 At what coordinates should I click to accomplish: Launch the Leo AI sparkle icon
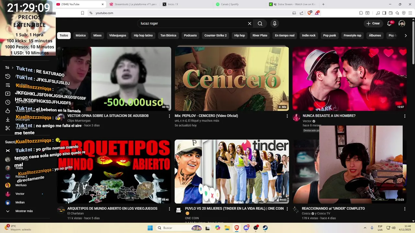pyautogui.click(x=397, y=13)
